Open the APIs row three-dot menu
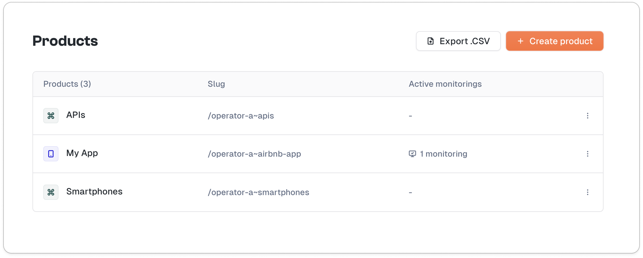The image size is (643, 258). coord(587,116)
